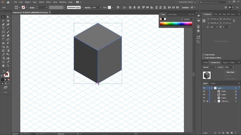The width and height of the screenshot is (241, 135).
Task: Select the Scale tool
Action: pyautogui.click(x=8, y=39)
